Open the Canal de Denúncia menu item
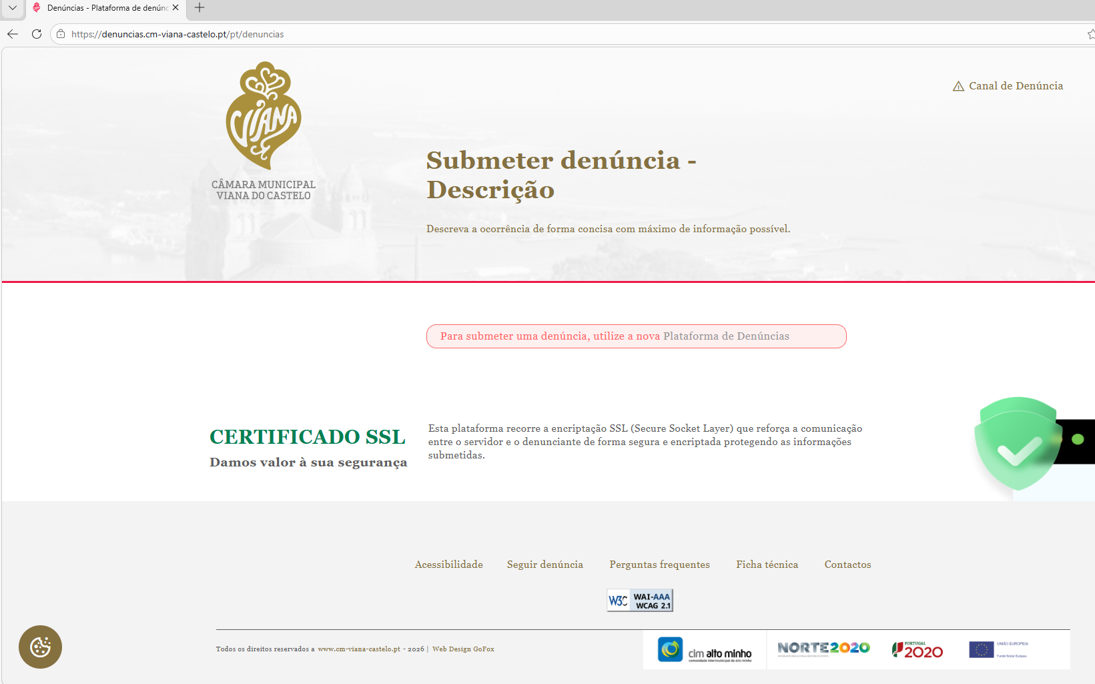The width and height of the screenshot is (1095, 684). point(1008,86)
